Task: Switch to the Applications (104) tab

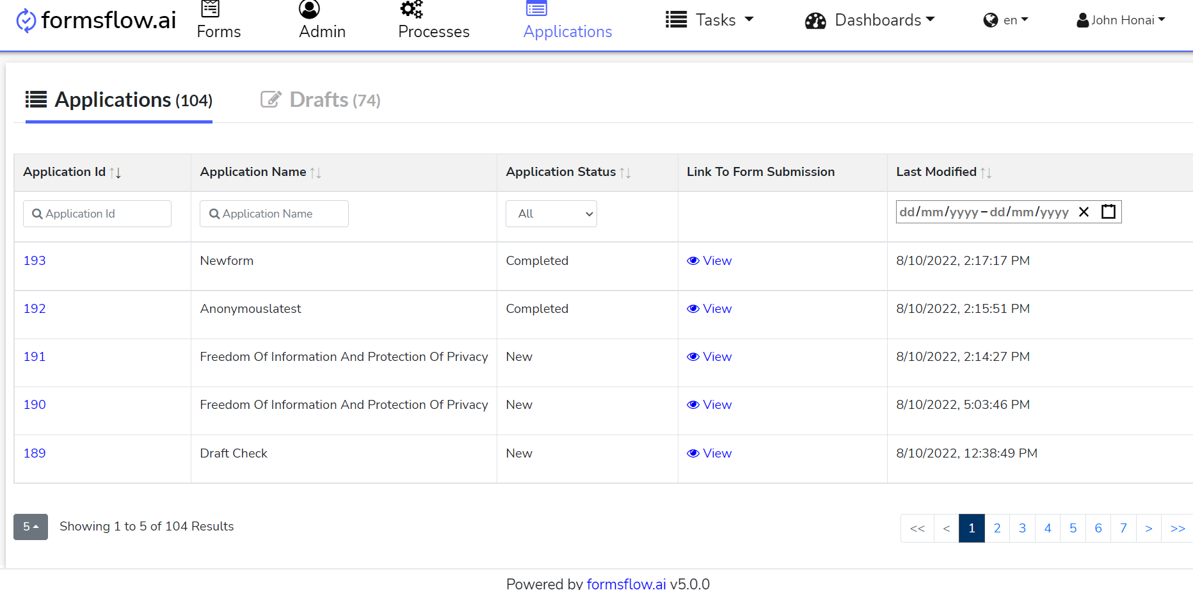Action: [119, 100]
